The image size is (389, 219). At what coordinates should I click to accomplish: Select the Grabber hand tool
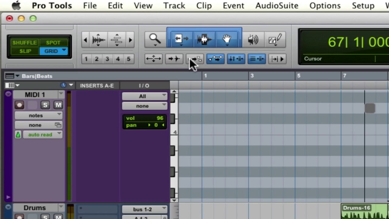[x=227, y=39]
